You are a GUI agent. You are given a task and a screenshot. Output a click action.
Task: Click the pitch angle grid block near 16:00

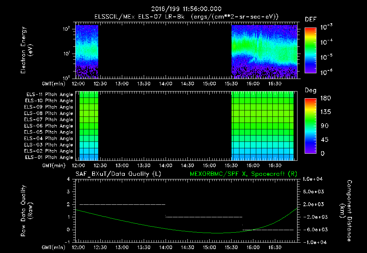pyautogui.click(x=262, y=126)
